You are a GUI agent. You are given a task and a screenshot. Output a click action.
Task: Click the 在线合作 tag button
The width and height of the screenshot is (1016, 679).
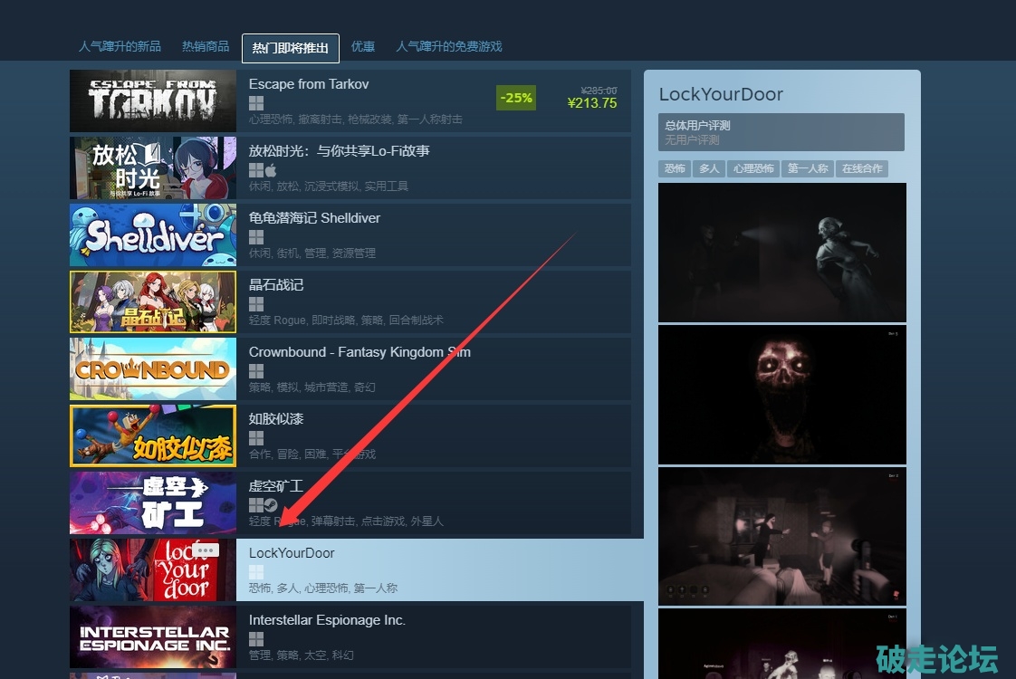[862, 168]
